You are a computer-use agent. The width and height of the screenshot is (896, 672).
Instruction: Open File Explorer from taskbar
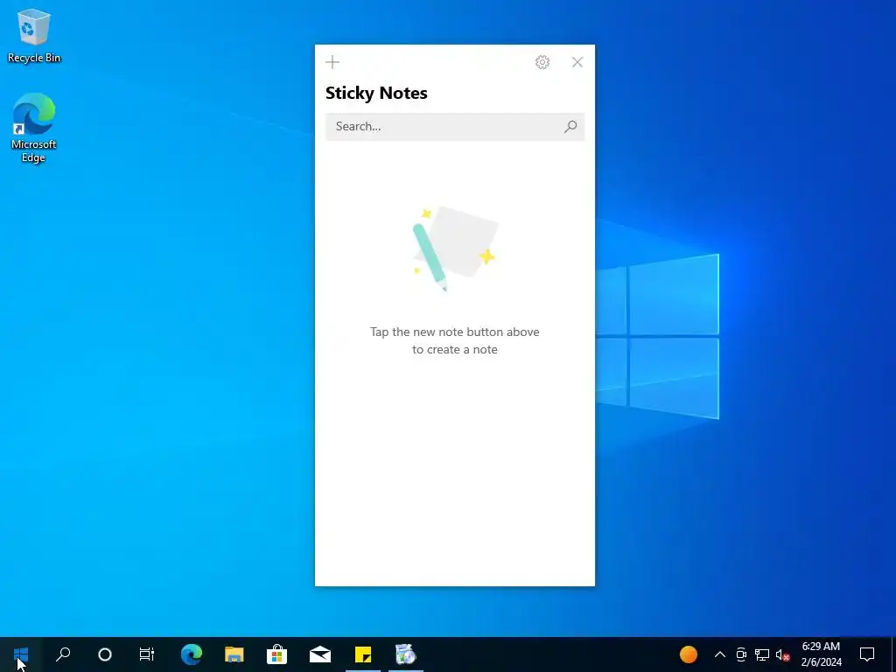coord(234,654)
